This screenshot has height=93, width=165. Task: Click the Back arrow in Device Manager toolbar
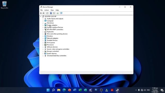(x=41, y=13)
